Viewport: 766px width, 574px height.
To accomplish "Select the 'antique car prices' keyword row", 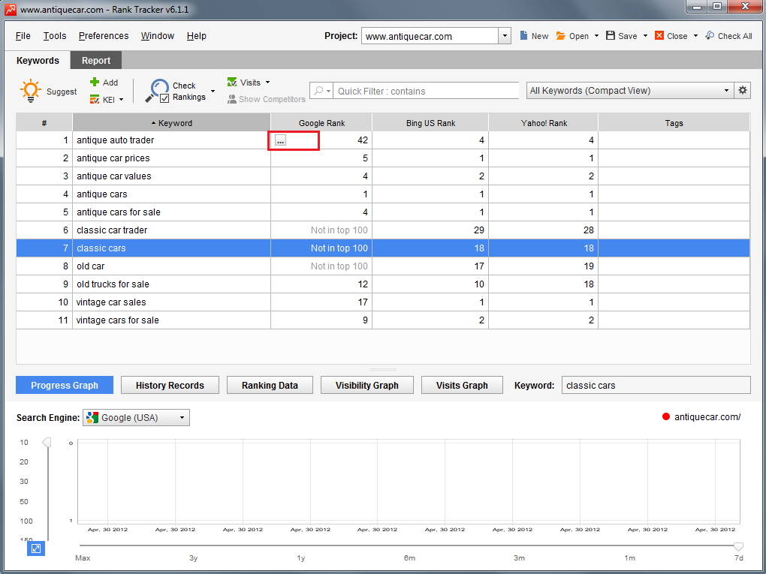I will (x=383, y=158).
